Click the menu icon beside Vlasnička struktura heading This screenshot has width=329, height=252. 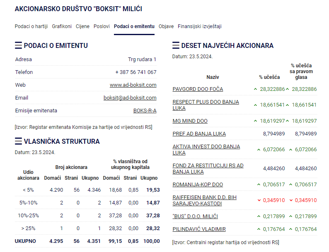coord(18,141)
